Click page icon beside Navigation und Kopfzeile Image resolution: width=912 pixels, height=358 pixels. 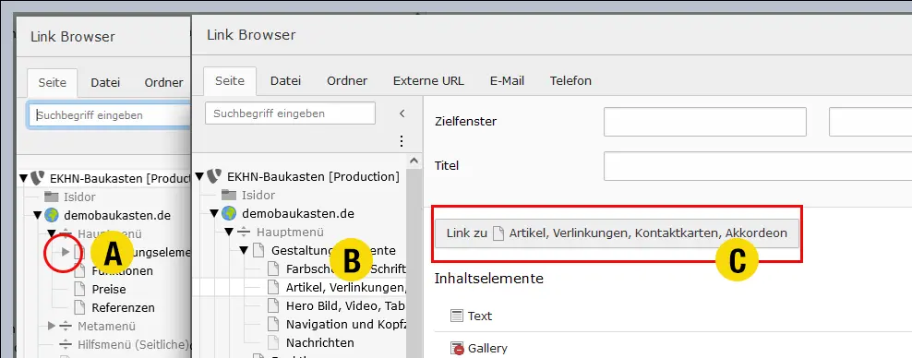273,324
